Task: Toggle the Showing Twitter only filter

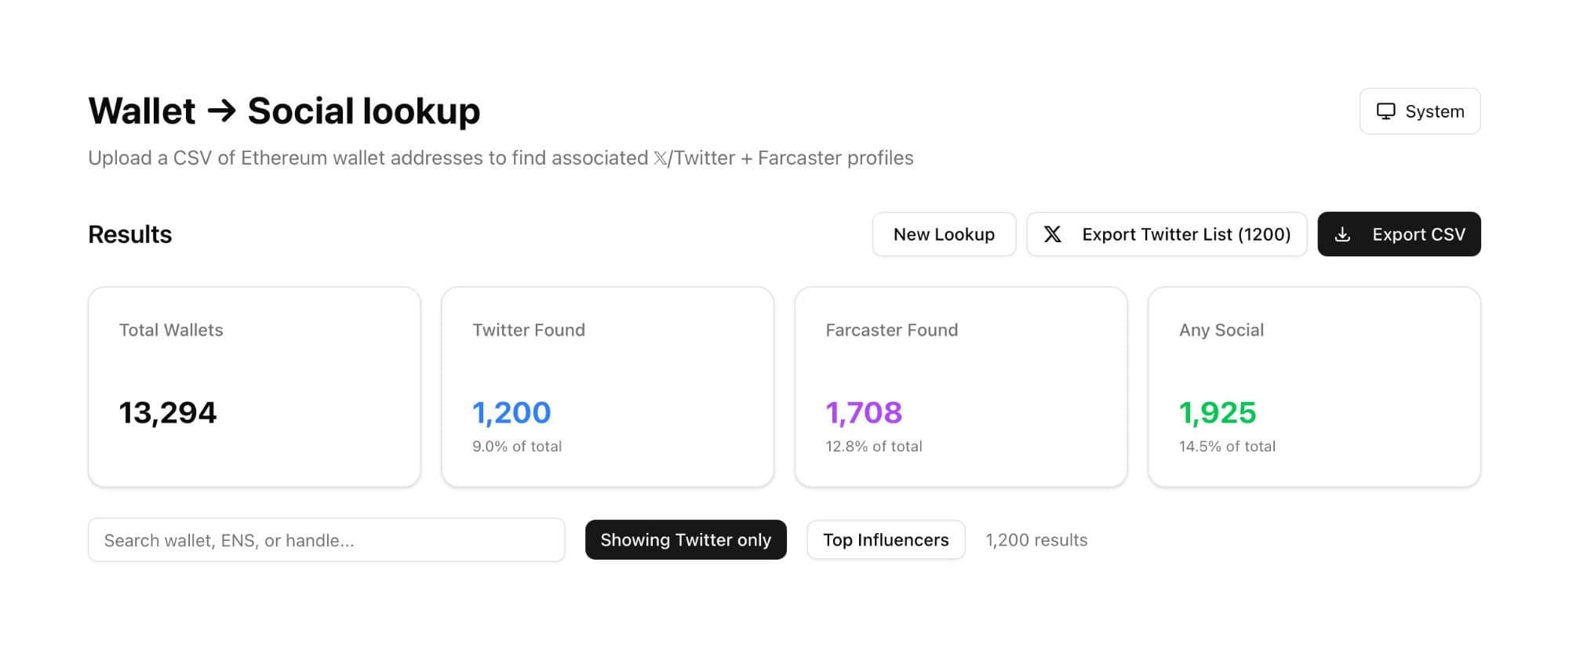Action: coord(686,540)
